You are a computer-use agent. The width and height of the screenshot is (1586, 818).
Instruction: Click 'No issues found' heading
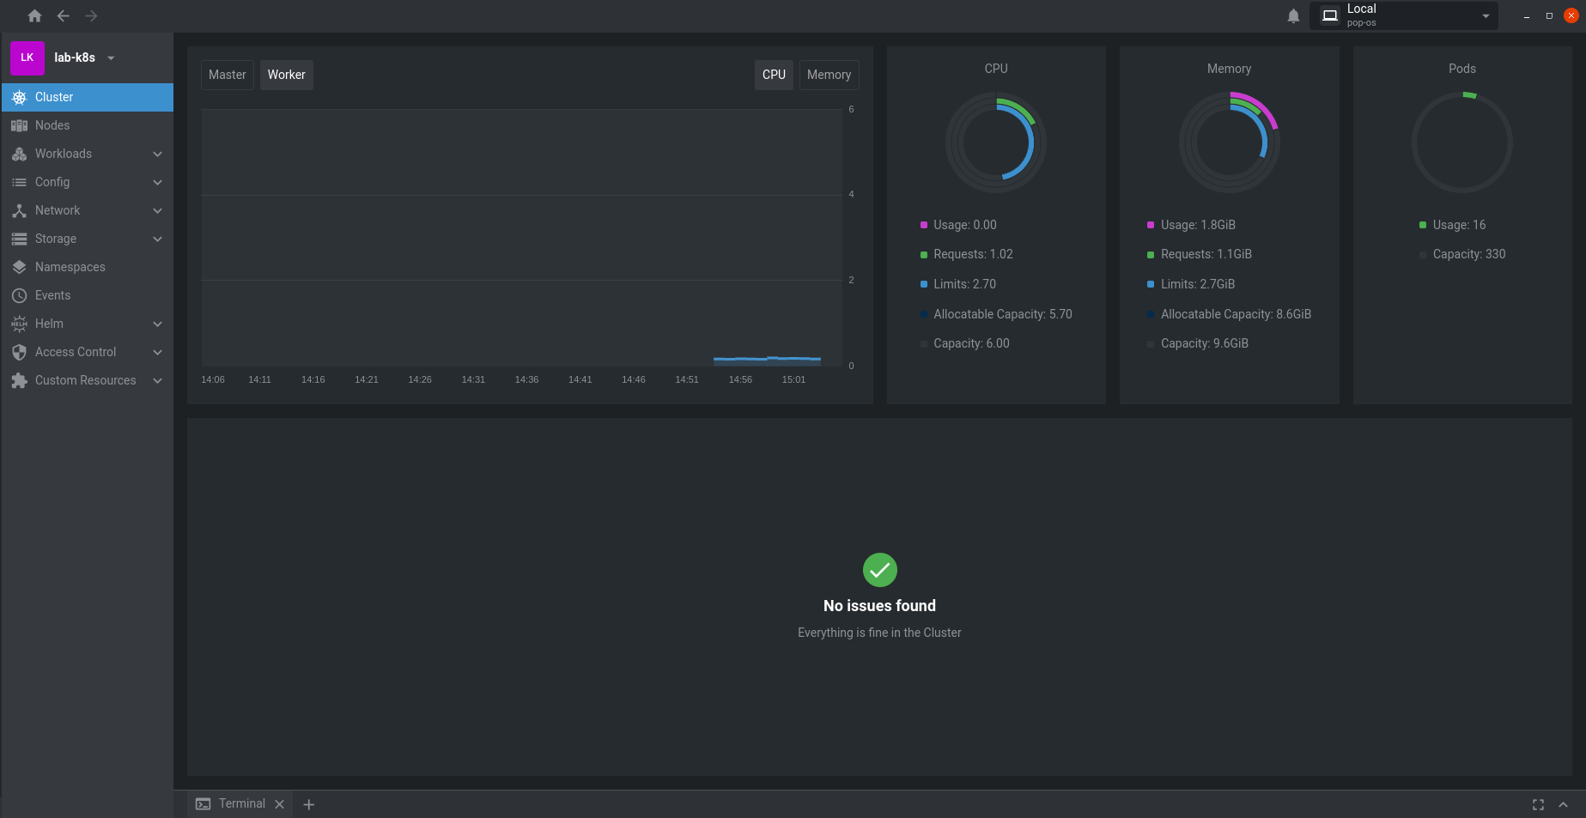click(879, 606)
